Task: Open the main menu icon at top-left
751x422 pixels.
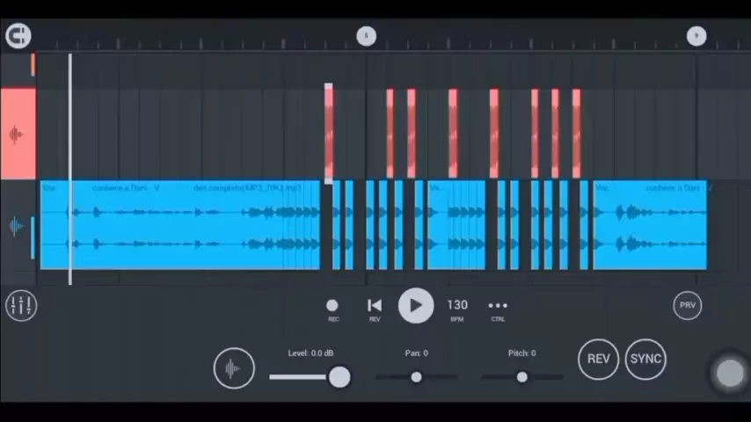Action: pyautogui.click(x=18, y=35)
